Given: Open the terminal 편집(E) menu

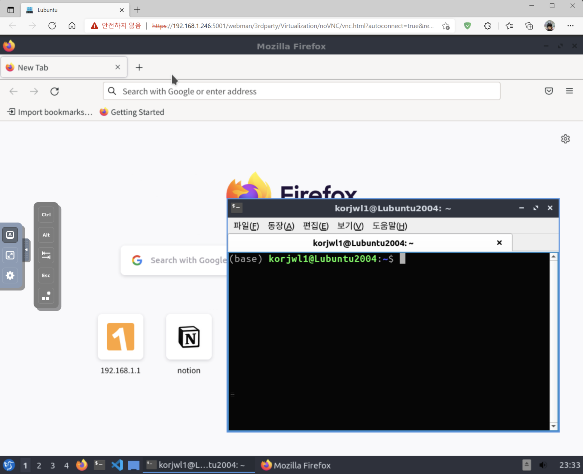Looking at the screenshot, I should (315, 226).
